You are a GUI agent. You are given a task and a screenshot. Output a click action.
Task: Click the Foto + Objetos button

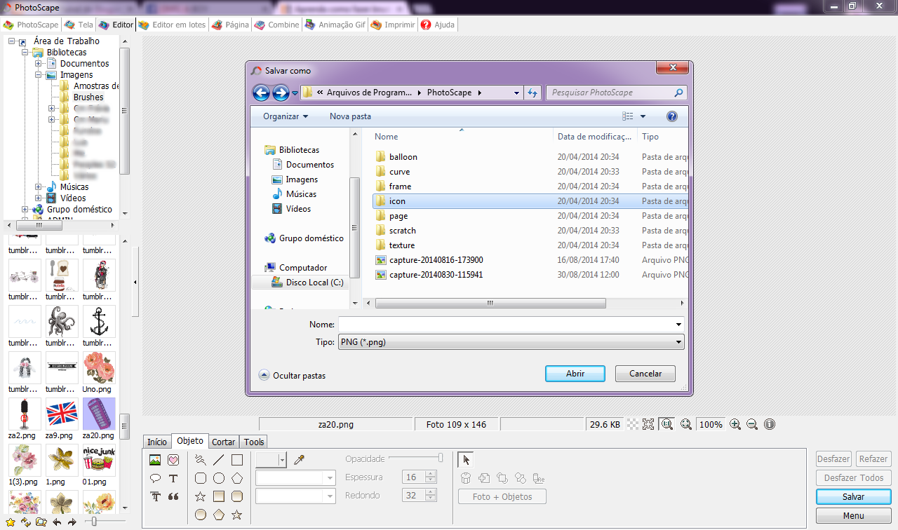(502, 496)
